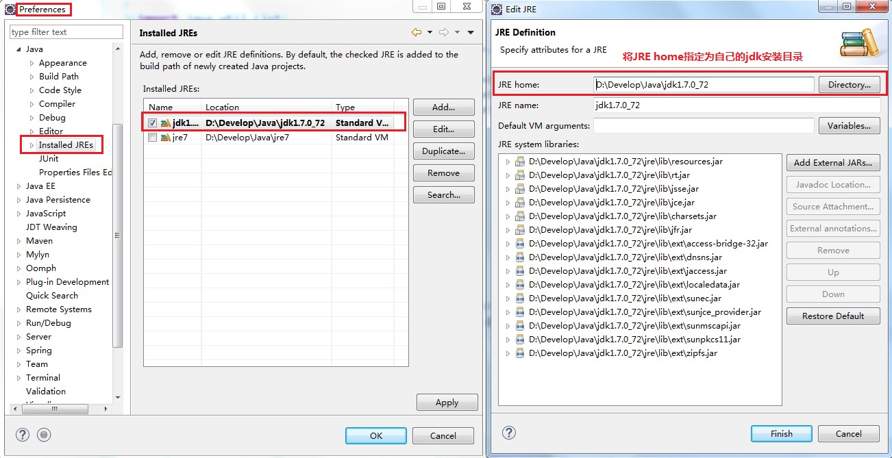Click the localedata.jar library icon
Image resolution: width=892 pixels, height=458 pixels.
(x=520, y=285)
